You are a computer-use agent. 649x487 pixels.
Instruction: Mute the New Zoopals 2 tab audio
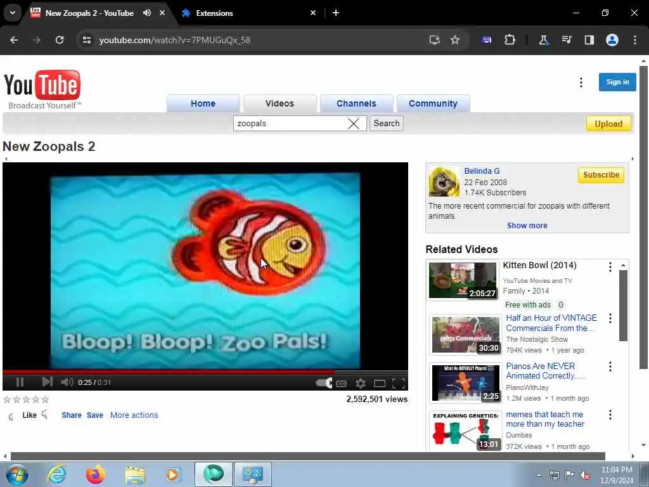[147, 13]
